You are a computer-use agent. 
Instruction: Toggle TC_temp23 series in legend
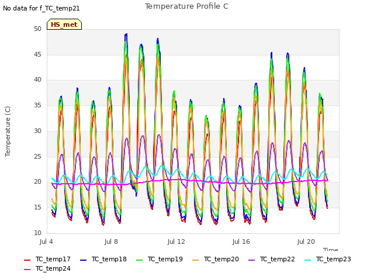[x=328, y=259]
